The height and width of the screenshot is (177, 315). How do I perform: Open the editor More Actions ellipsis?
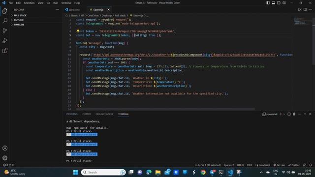click(x=311, y=10)
